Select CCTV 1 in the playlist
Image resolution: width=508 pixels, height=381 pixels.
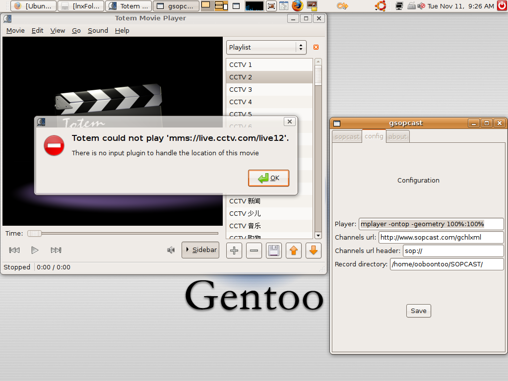point(269,65)
